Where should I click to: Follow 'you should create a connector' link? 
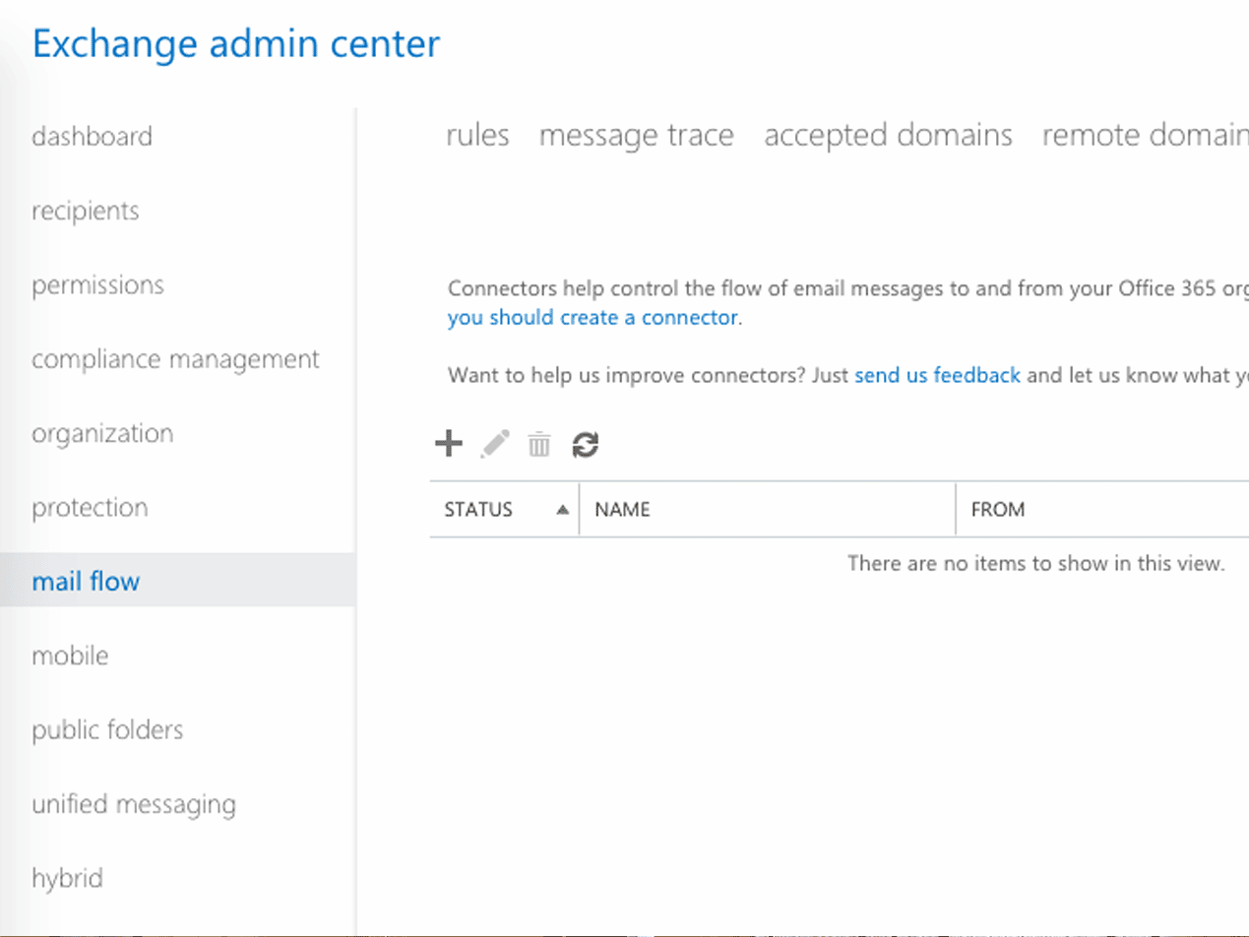[593, 318]
